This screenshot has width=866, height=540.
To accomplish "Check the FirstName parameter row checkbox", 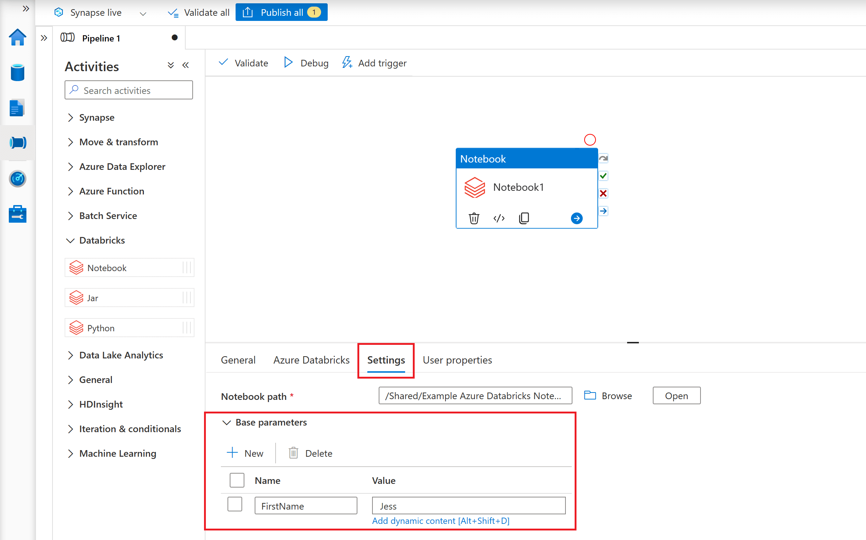I will (x=235, y=504).
